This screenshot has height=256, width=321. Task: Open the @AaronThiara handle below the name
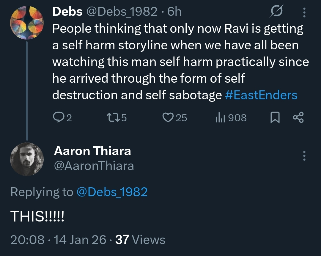click(x=94, y=166)
